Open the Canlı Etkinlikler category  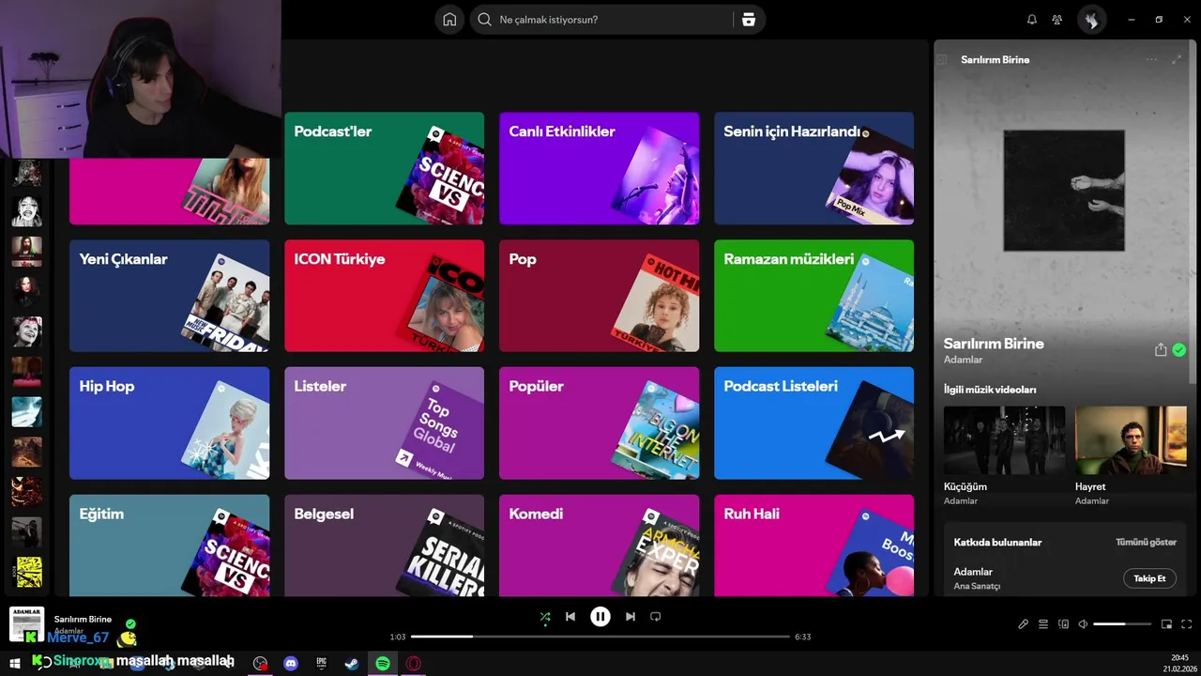tap(599, 168)
